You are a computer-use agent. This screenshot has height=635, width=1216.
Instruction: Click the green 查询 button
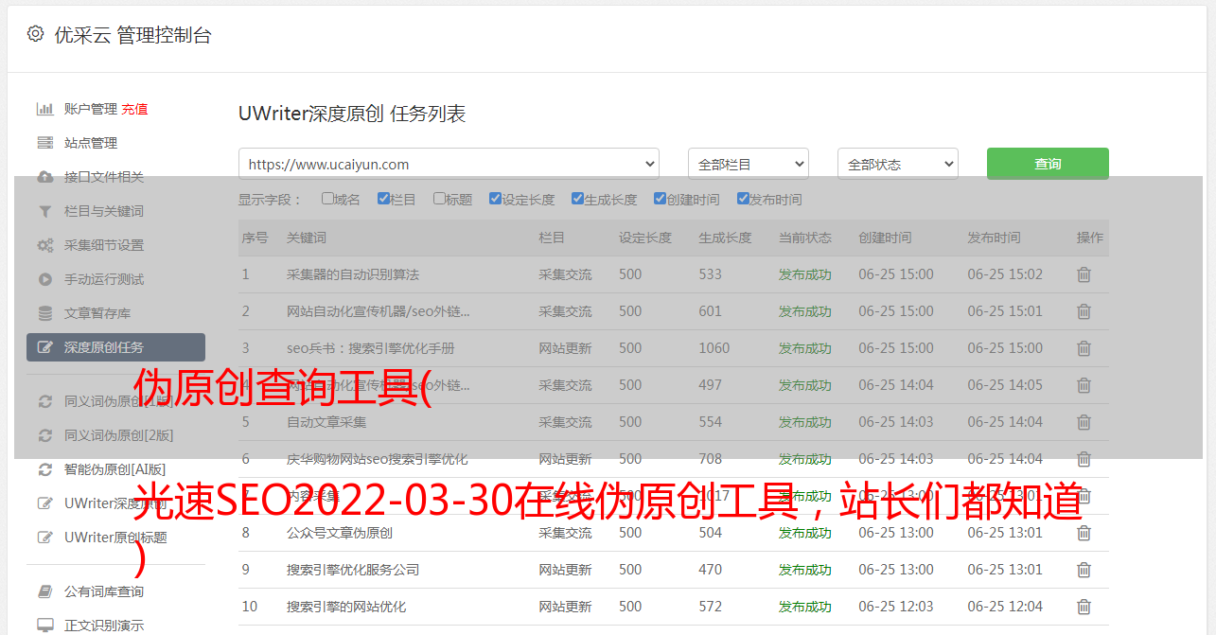click(1047, 164)
